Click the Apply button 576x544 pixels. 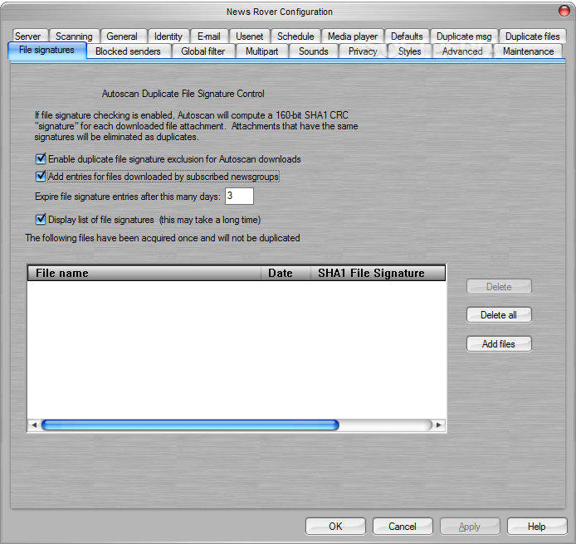(470, 527)
